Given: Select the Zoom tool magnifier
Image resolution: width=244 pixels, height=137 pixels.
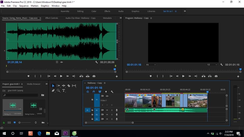Looking at the screenshot, I should click(58, 90).
